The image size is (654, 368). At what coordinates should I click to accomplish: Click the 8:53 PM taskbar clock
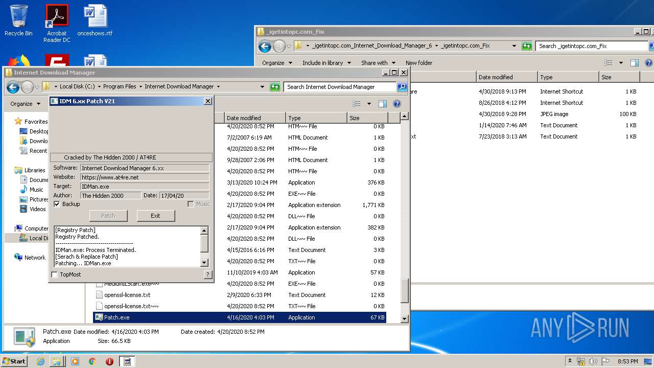point(627,361)
